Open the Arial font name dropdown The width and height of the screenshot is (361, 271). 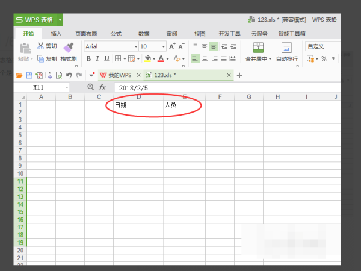pos(136,46)
